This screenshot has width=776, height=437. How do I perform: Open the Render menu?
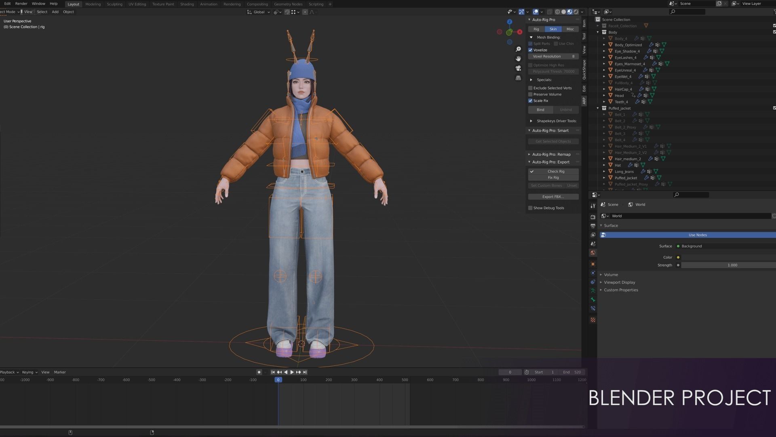pos(21,4)
